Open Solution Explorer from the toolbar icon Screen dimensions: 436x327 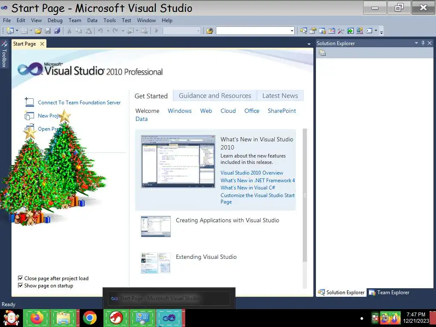click(x=303, y=31)
